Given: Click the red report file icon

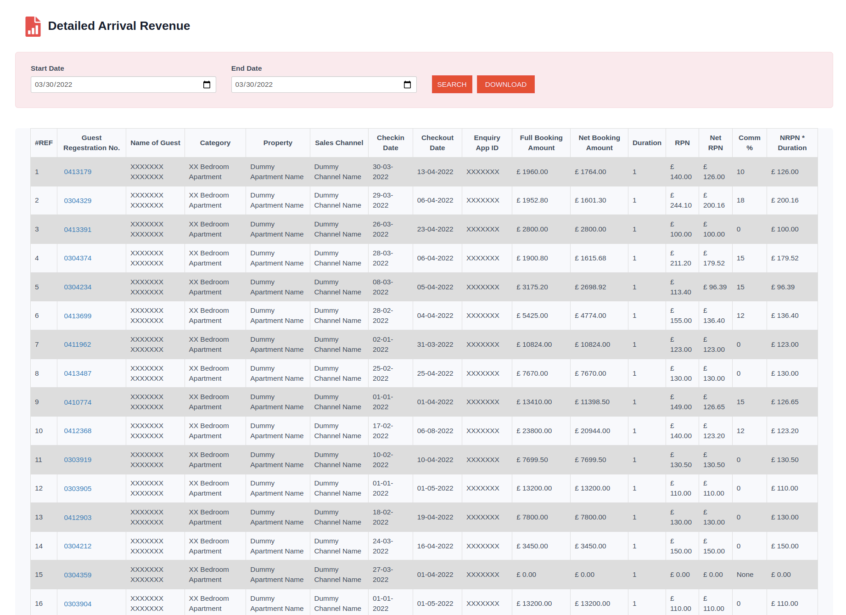Looking at the screenshot, I should (x=33, y=26).
